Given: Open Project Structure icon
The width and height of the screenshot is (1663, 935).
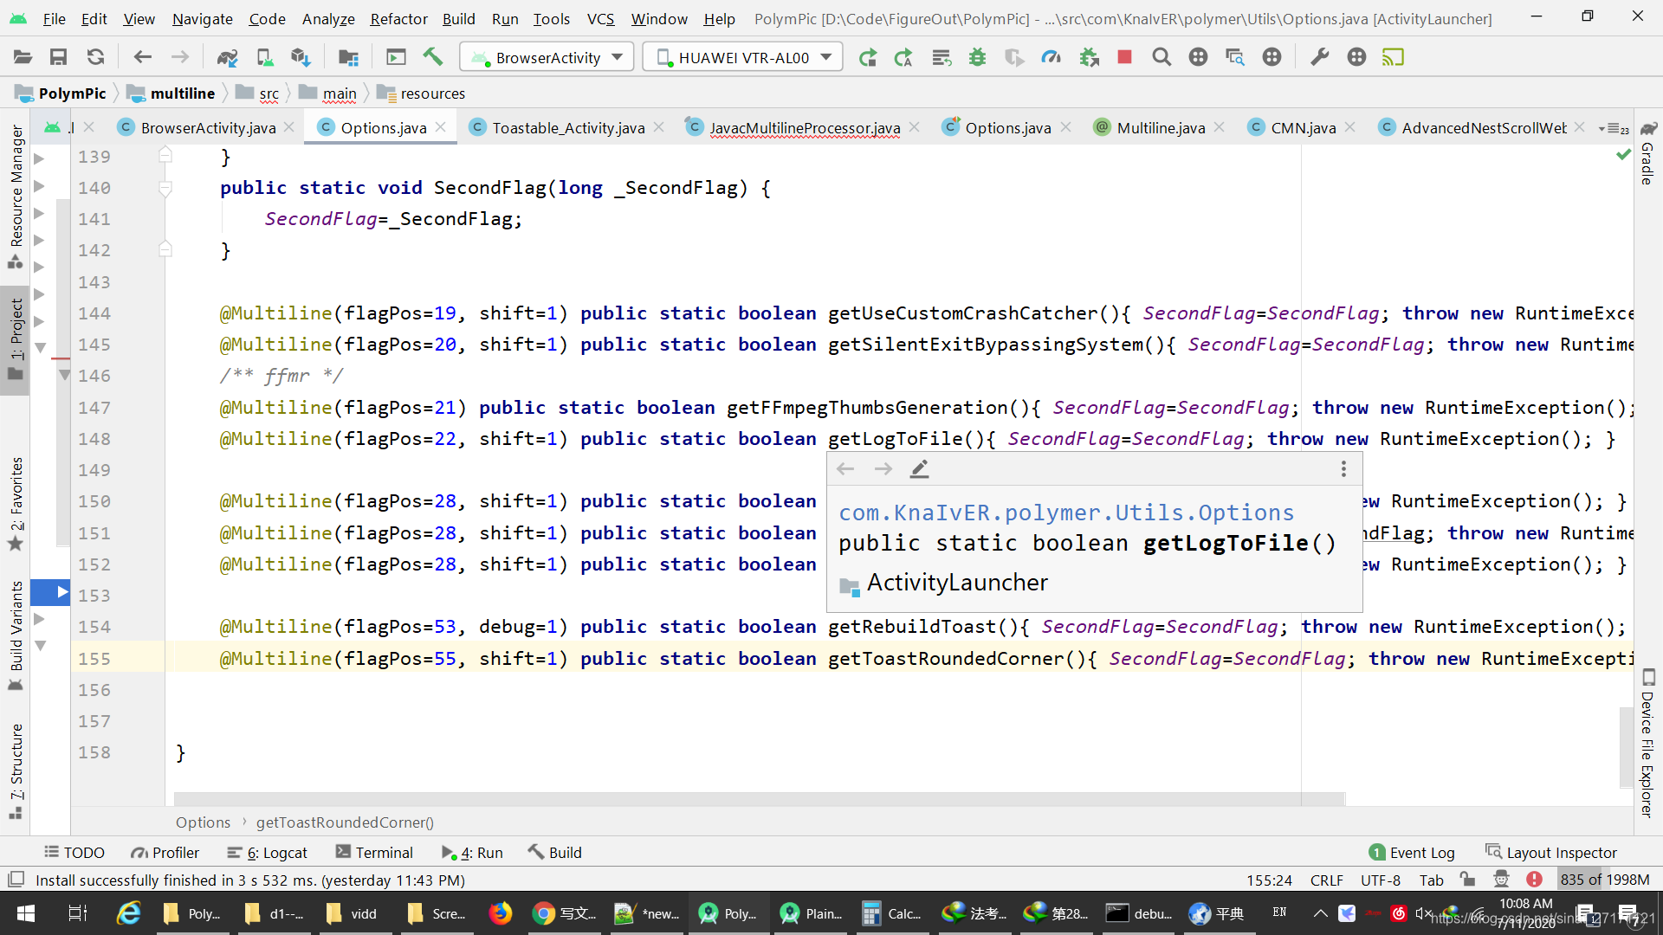Looking at the screenshot, I should [x=348, y=57].
